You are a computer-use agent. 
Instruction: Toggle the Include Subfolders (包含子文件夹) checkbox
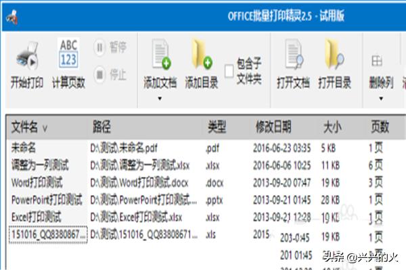pos(229,71)
